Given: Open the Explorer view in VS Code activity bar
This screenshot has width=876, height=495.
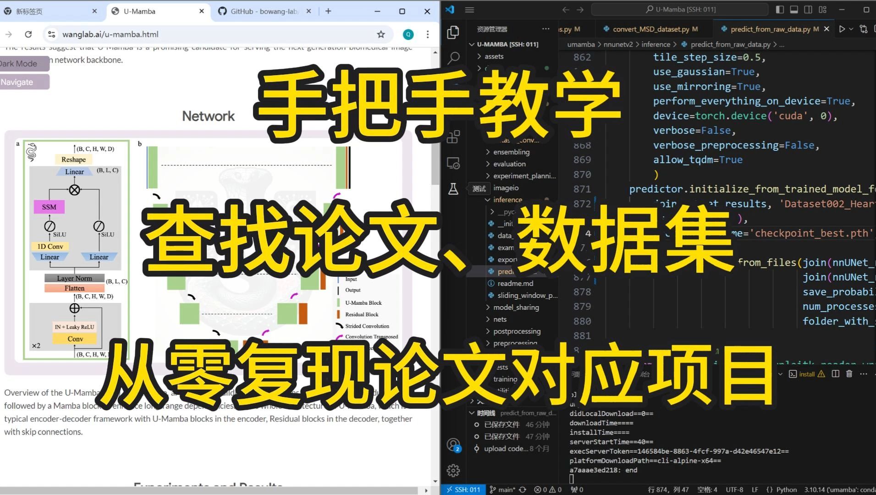Looking at the screenshot, I should [x=453, y=32].
